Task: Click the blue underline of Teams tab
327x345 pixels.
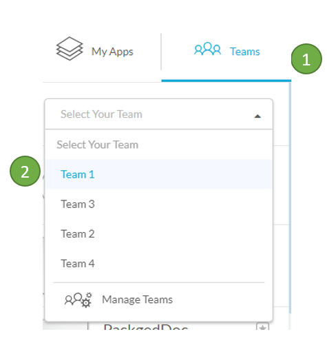Action: click(x=226, y=81)
